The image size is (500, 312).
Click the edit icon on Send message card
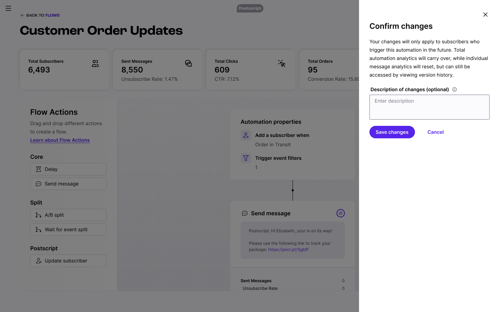(341, 213)
